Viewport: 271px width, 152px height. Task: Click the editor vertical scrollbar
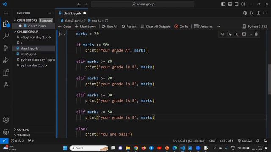(x=269, y=79)
